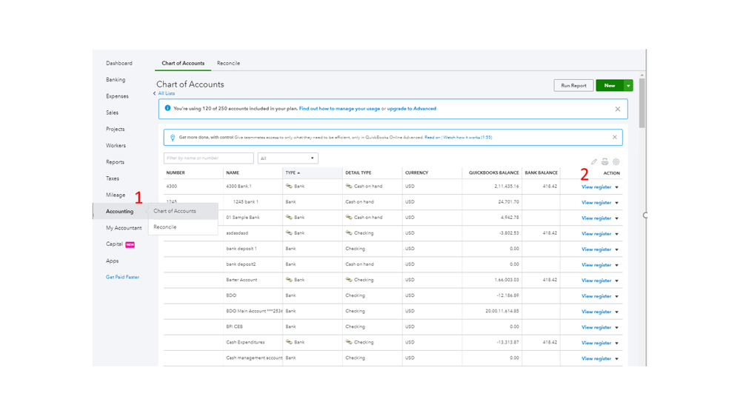Screen dimensions: 740x416
Task: Click the pencil edit icon above the table
Action: [x=593, y=162]
